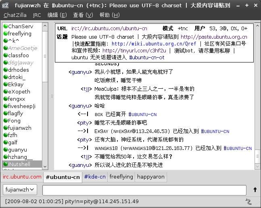Image resolution: width=261 pixels, height=208 pixels.
Task: Click the pity nick on 睡觉不光是眼睛的事吧 message
Action: coord(84,123)
